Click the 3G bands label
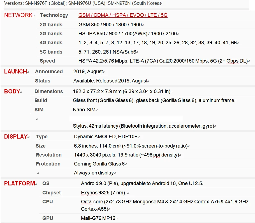 51,34
